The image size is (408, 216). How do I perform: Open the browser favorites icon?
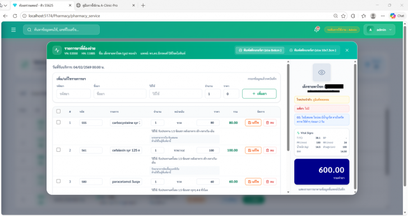[x=364, y=16]
